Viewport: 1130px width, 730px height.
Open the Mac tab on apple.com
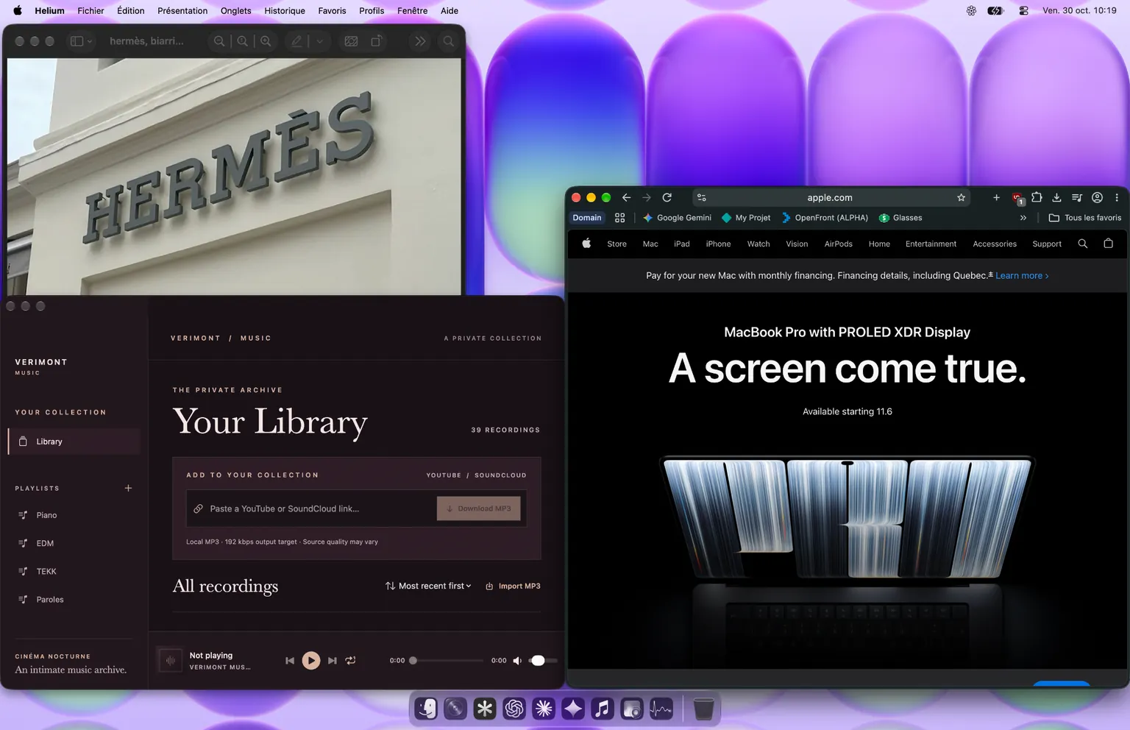(x=650, y=244)
